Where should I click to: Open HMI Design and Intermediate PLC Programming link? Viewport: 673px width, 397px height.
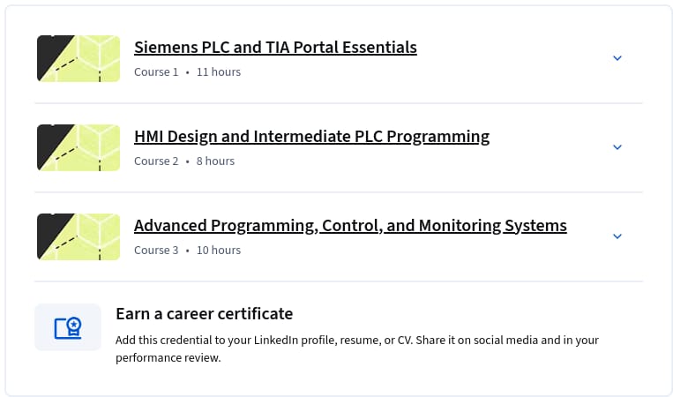click(311, 137)
